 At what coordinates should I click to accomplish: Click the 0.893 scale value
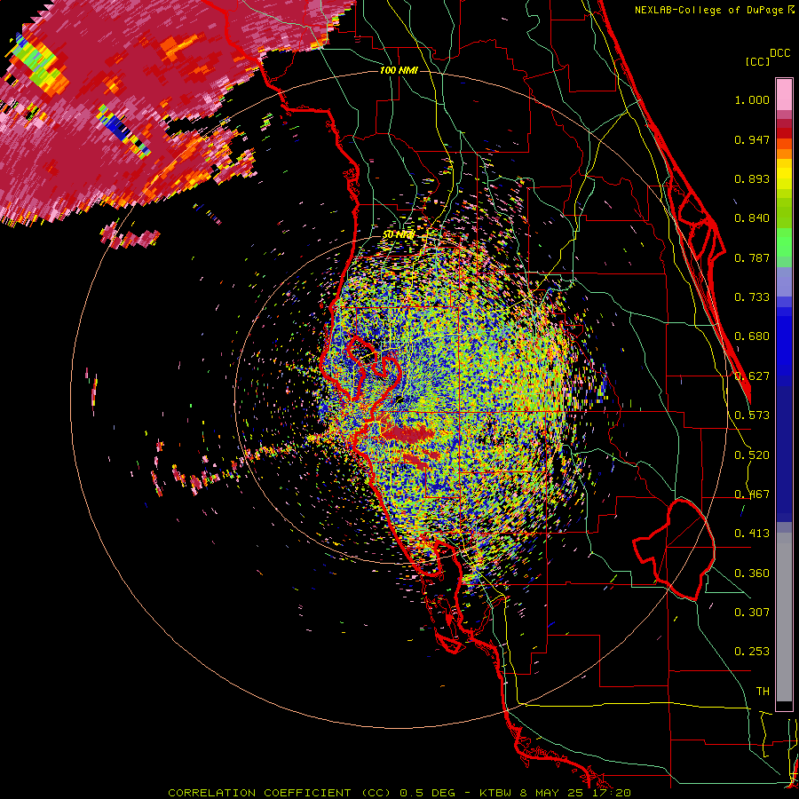click(x=752, y=178)
